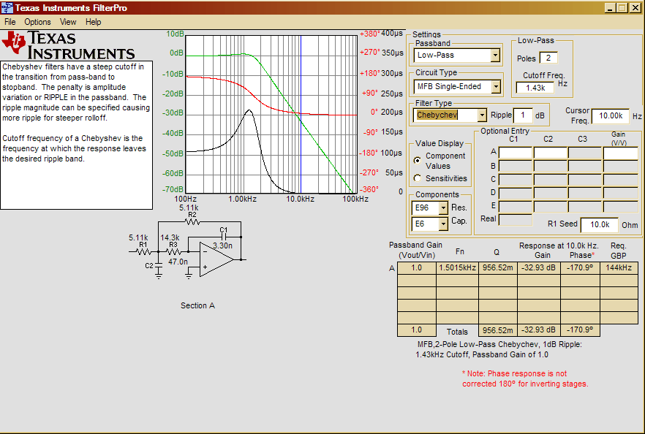Close the FilterPro window
645x434 pixels.
[x=635, y=8]
